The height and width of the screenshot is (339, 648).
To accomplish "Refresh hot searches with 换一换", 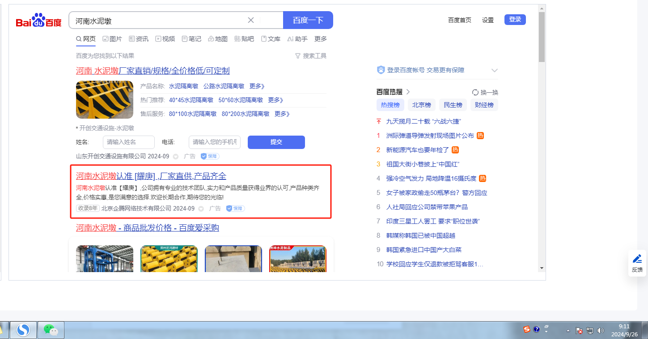I will [x=485, y=92].
